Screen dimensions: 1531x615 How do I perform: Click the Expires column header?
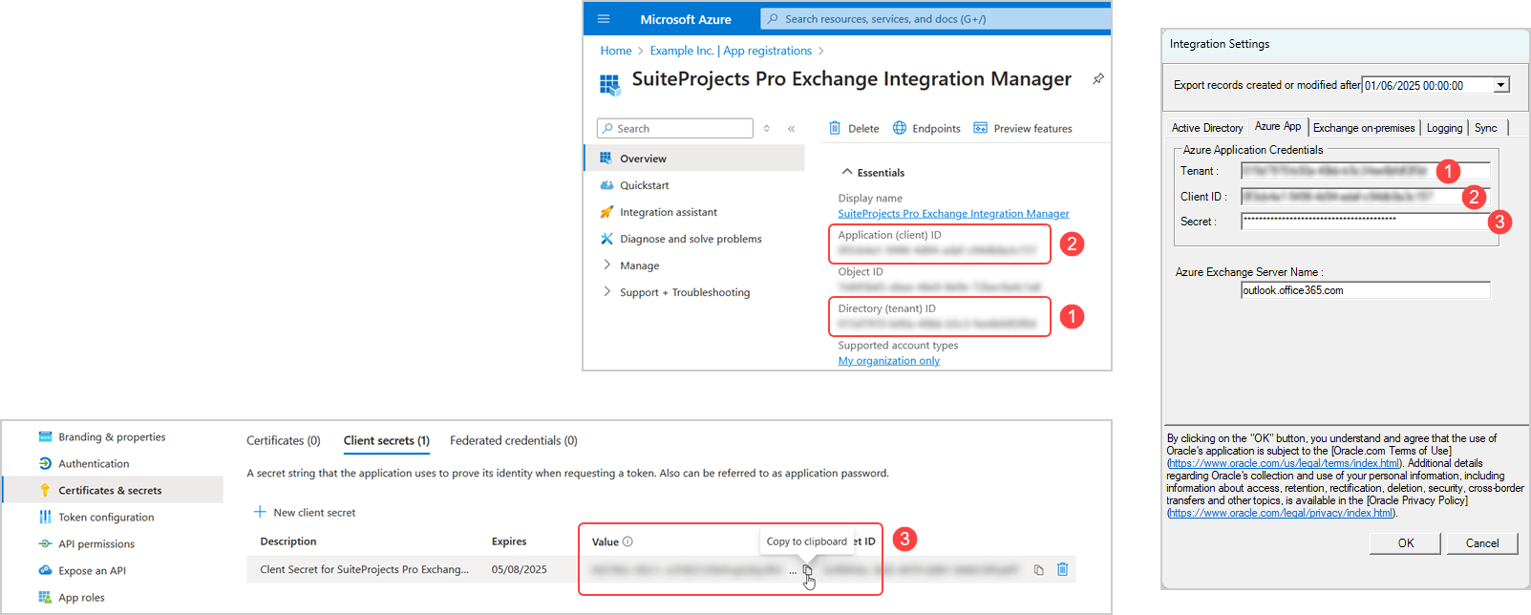[x=509, y=541]
